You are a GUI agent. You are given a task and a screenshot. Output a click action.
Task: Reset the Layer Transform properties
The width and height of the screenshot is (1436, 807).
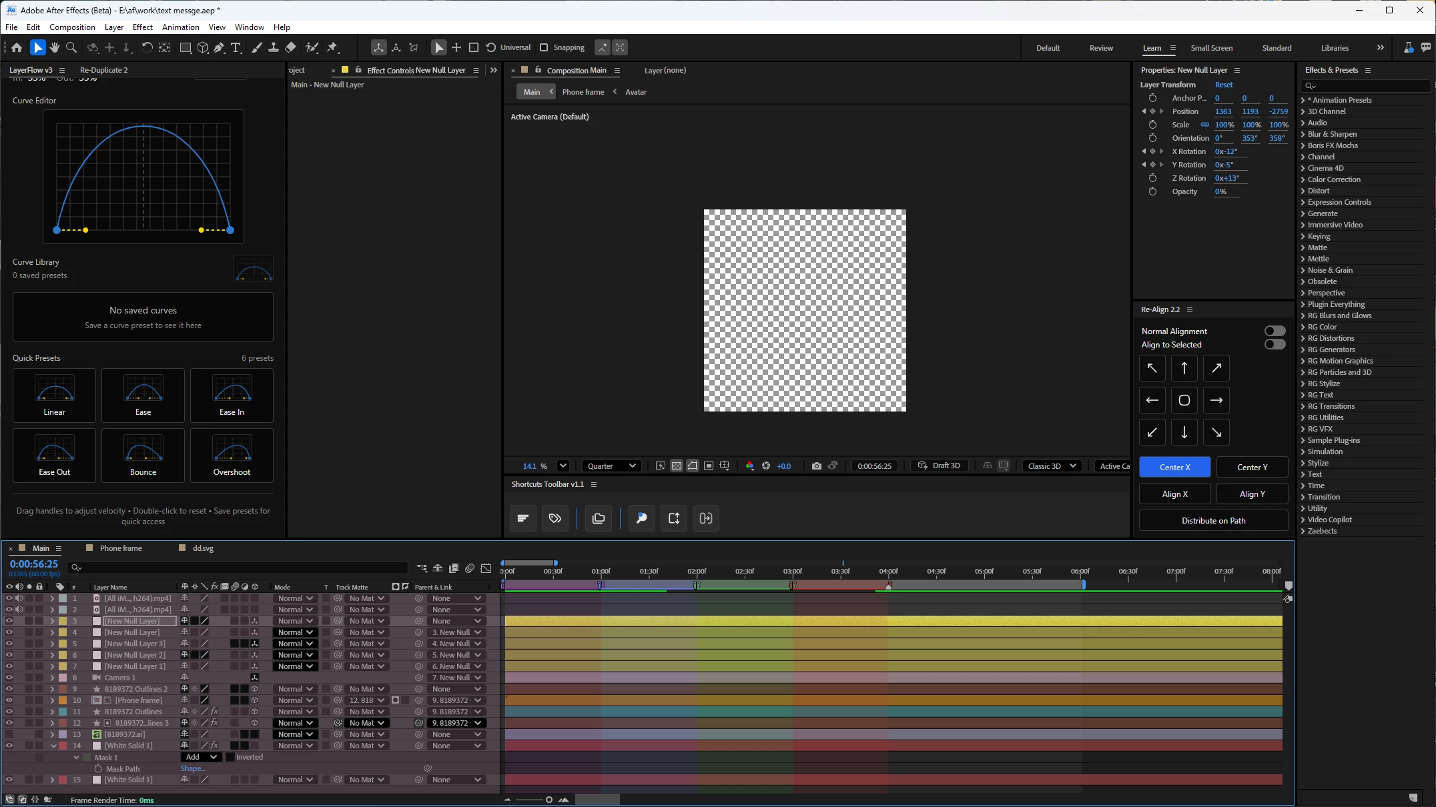point(1223,85)
